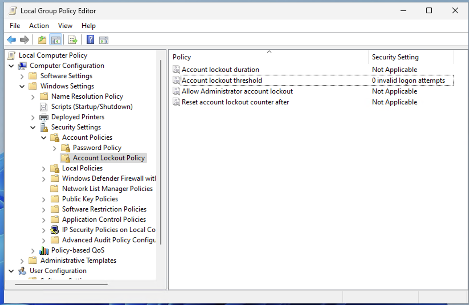Viewport: 469px width, 305px height.
Task: Toggle Show/Hide Console Tree toolbar icon
Action: pos(56,40)
